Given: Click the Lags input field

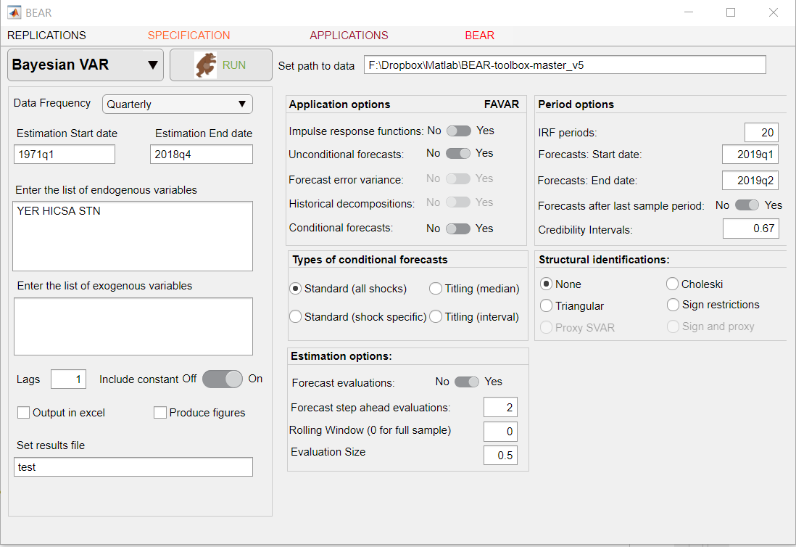Looking at the screenshot, I should (69, 379).
